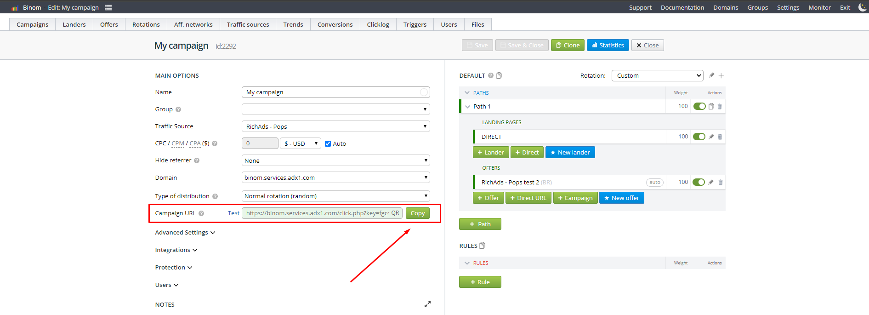Open the Campaigns tab
The width and height of the screenshot is (869, 315).
point(33,24)
